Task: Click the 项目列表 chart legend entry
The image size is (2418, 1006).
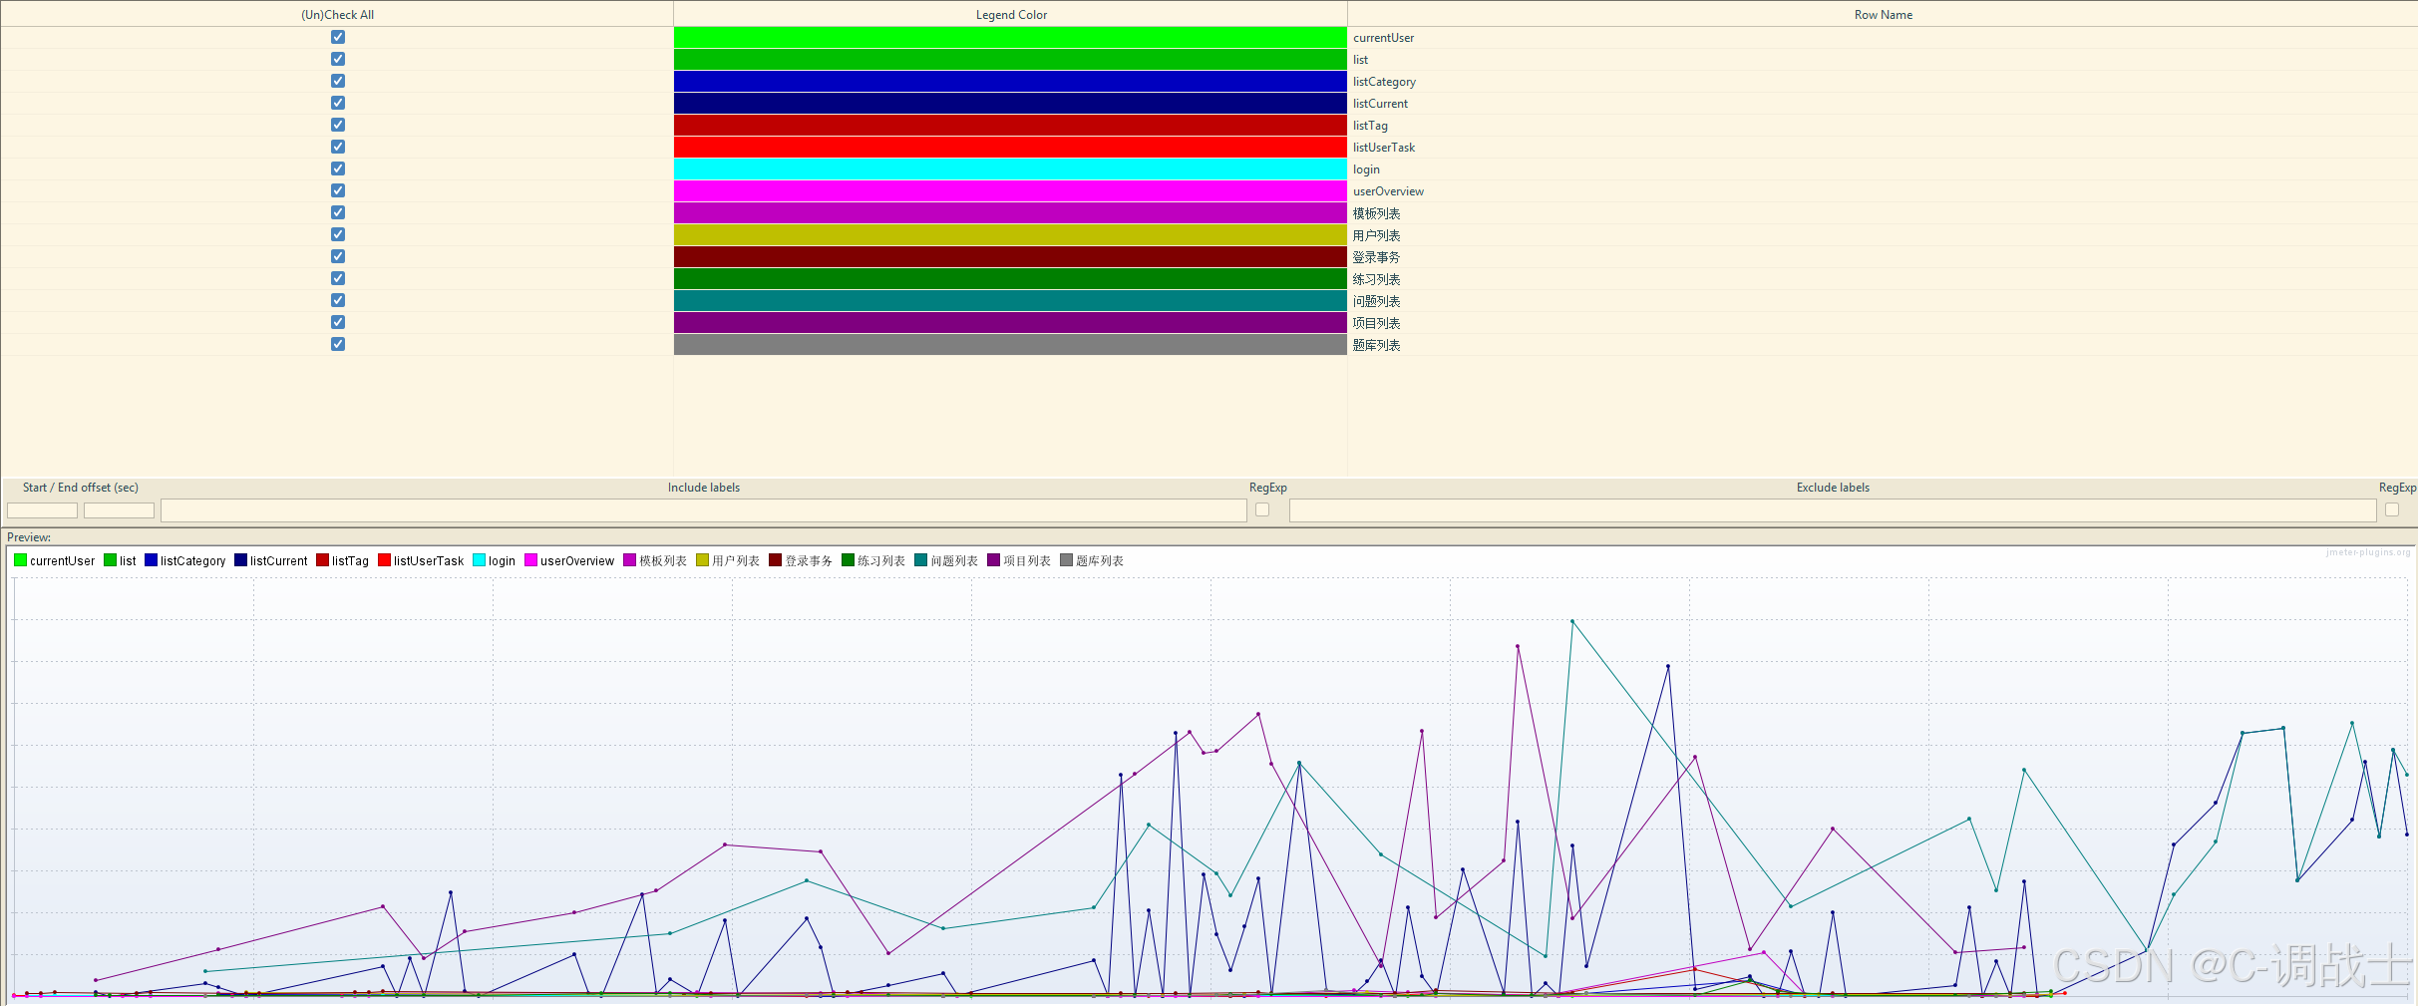Action: (1019, 560)
